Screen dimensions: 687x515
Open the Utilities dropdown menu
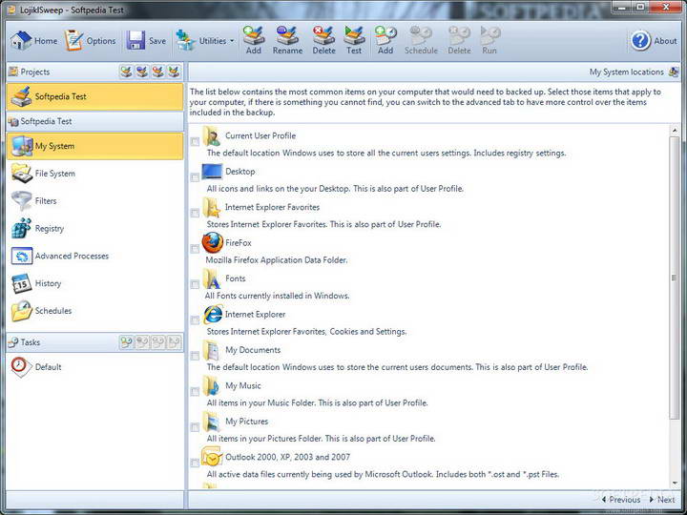[x=205, y=41]
